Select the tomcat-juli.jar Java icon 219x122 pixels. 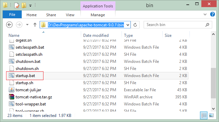[x=12, y=90]
